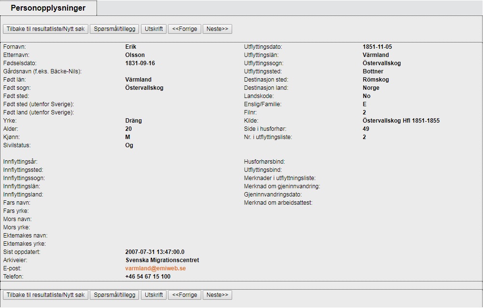Click top 'Spørsmål/tillegg' button
Viewport: 486px width, 308px height.
click(114, 29)
